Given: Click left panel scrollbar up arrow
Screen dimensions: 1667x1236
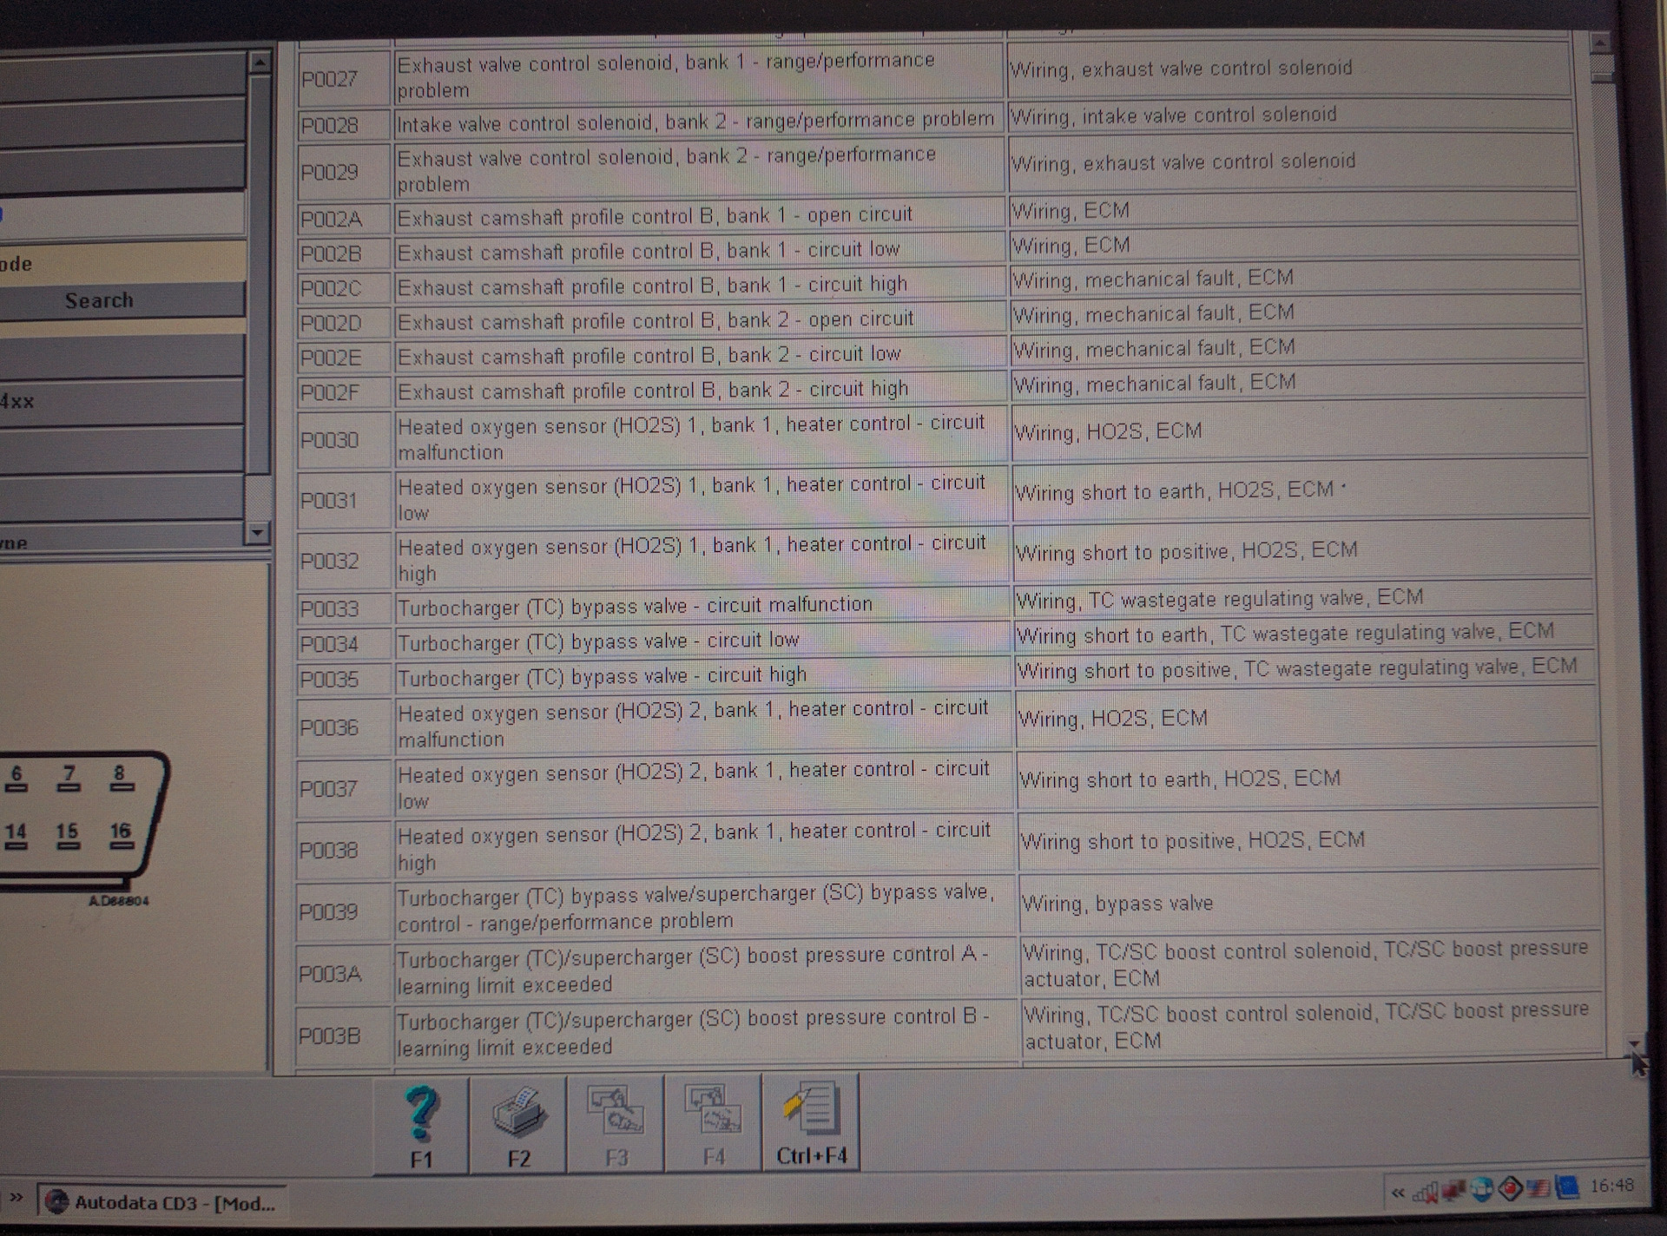Looking at the screenshot, I should click(259, 62).
